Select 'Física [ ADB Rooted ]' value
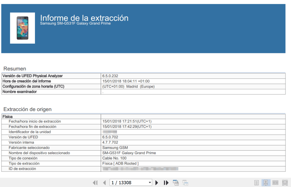 (x=120, y=163)
